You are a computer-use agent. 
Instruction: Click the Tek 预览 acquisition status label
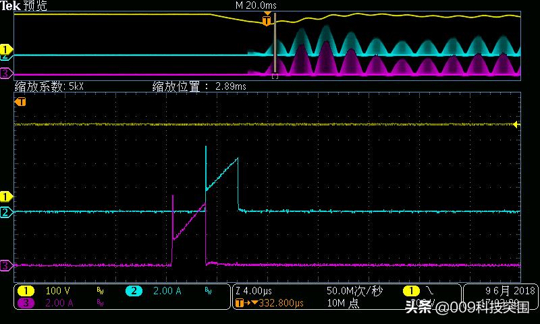(x=24, y=5)
